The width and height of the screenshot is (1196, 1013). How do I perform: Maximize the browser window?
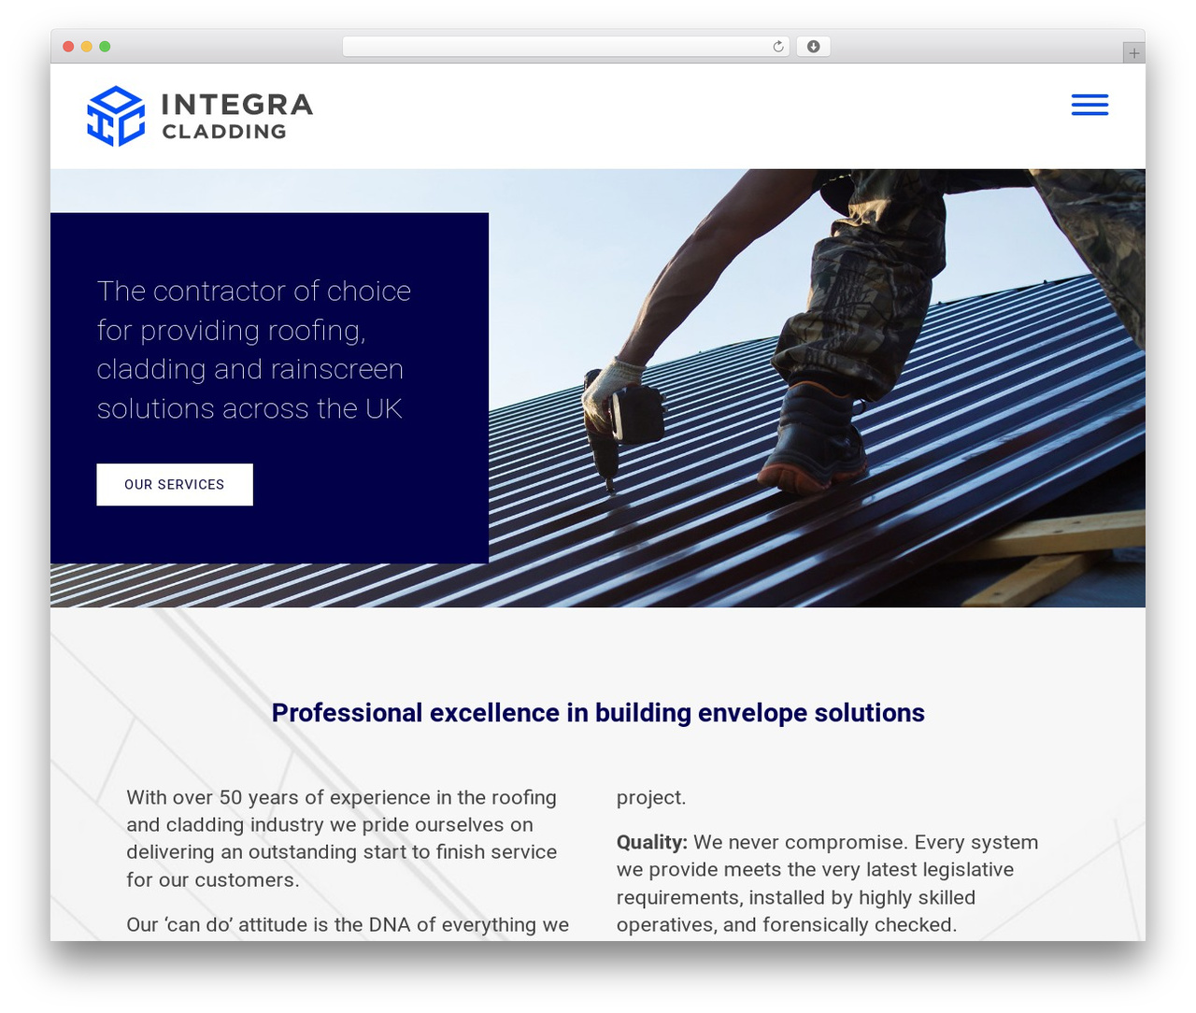[105, 47]
